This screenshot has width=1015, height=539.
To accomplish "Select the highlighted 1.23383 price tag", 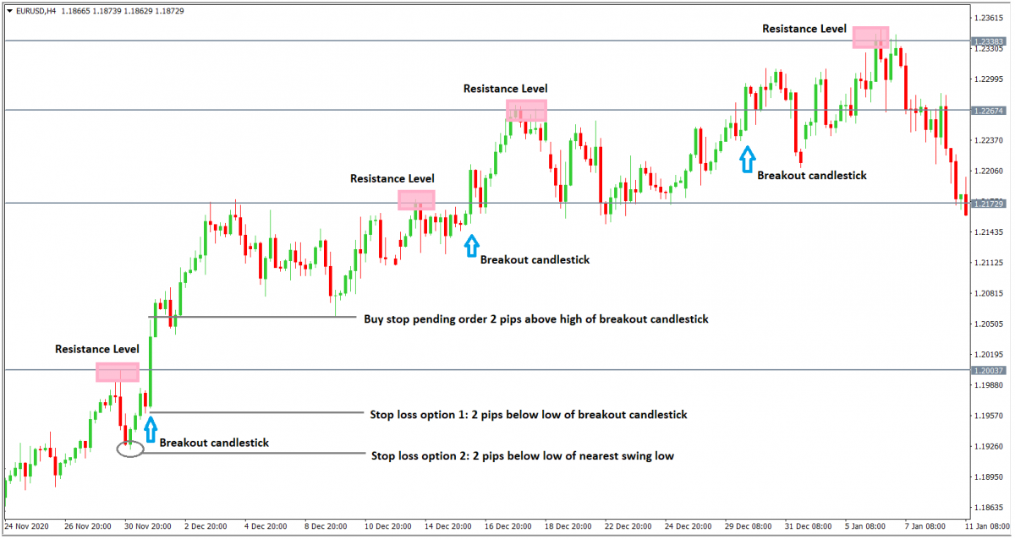I will pos(988,39).
